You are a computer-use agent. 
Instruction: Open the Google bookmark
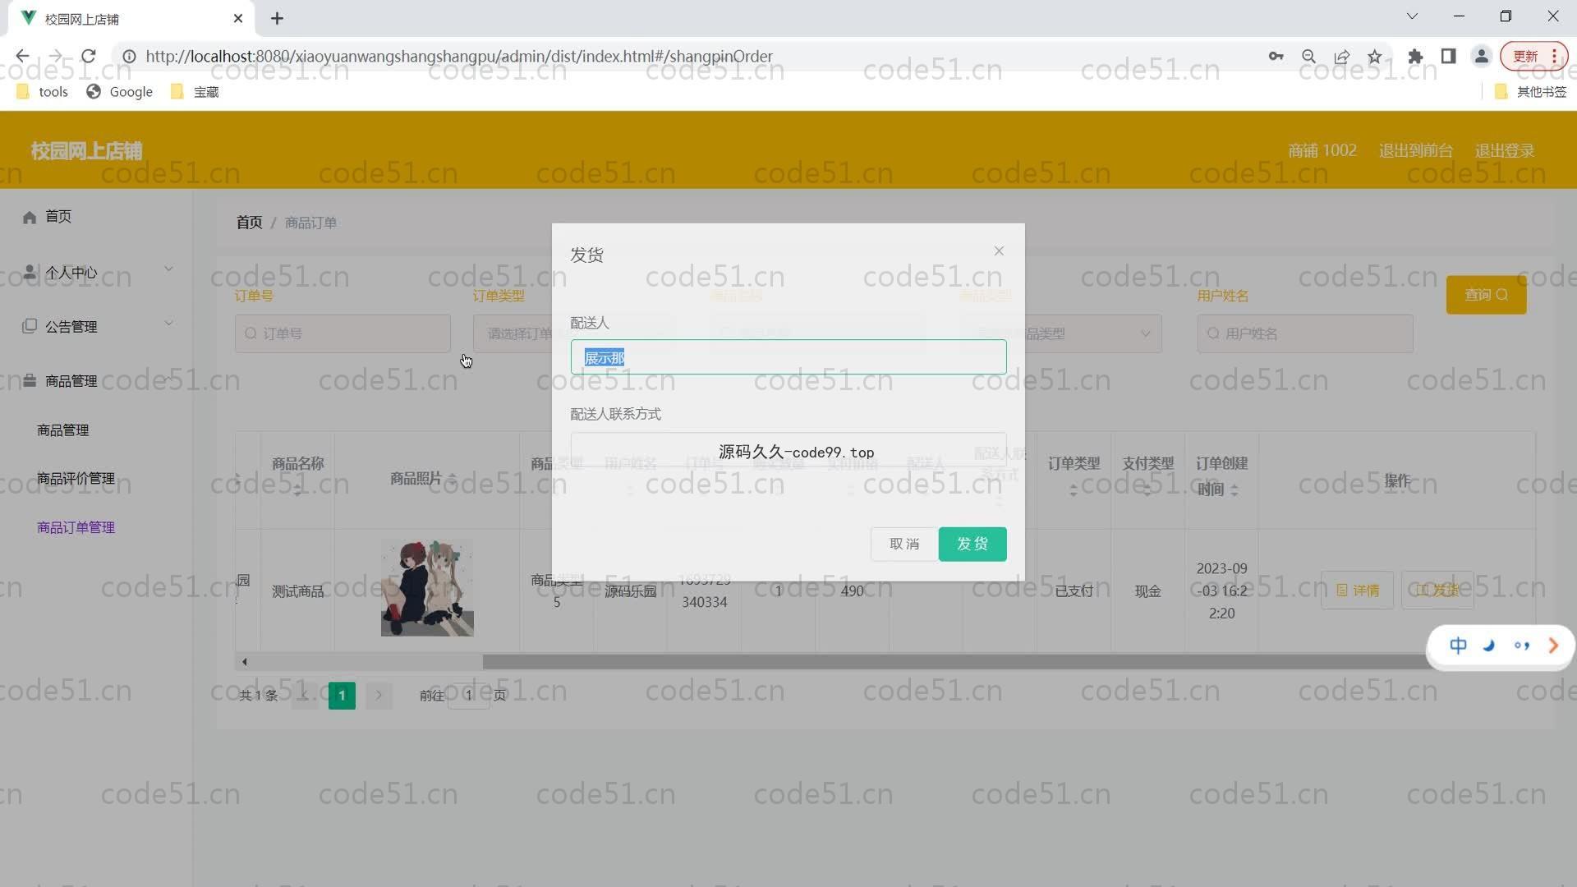click(120, 92)
